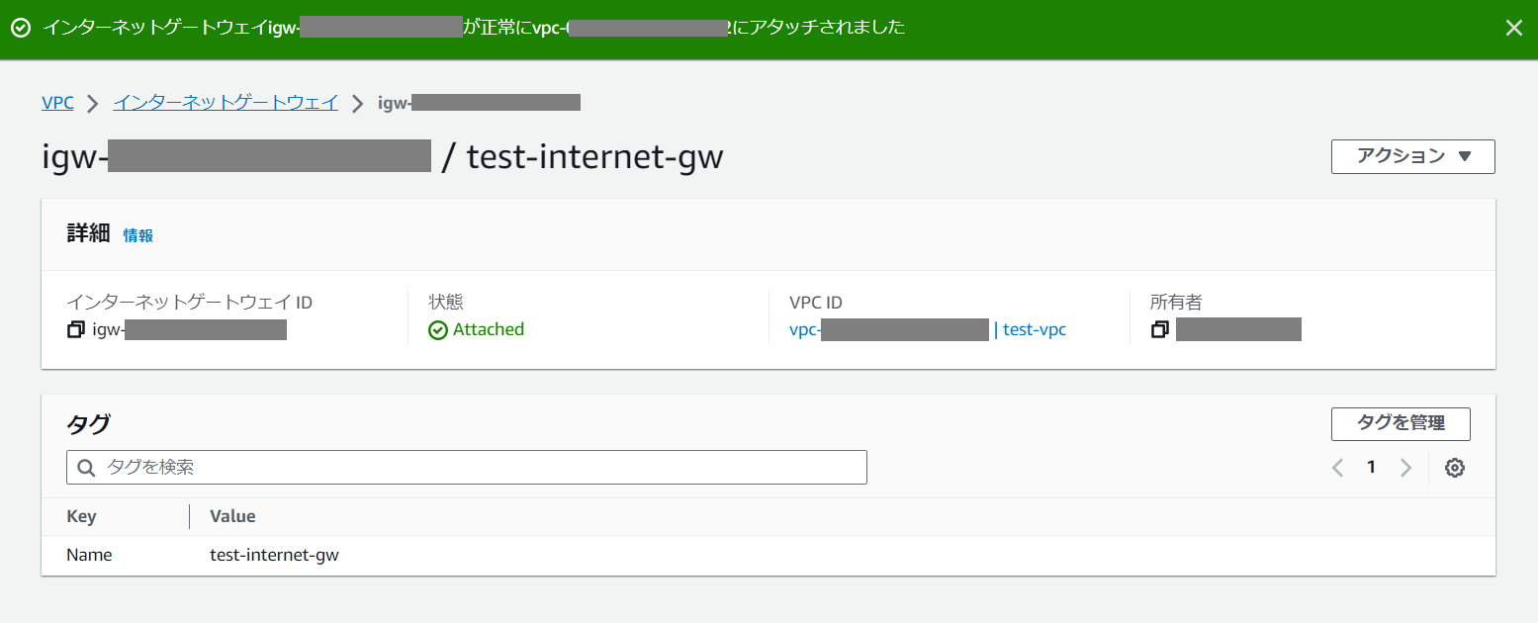1538x623 pixels.
Task: Click the 情報 info link
Action: pos(138,236)
